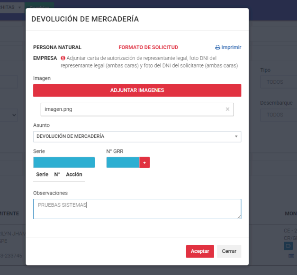Open the Asunto dropdown

coord(137,136)
